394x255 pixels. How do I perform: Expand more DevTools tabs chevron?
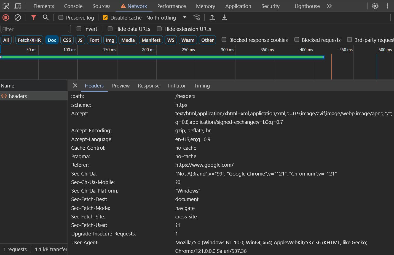click(329, 6)
